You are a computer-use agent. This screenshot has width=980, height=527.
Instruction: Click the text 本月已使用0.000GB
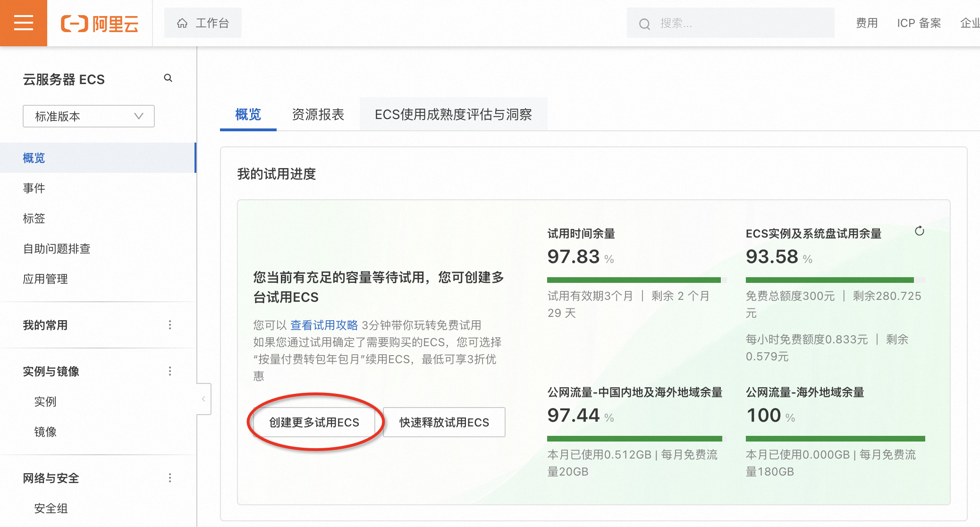(798, 455)
